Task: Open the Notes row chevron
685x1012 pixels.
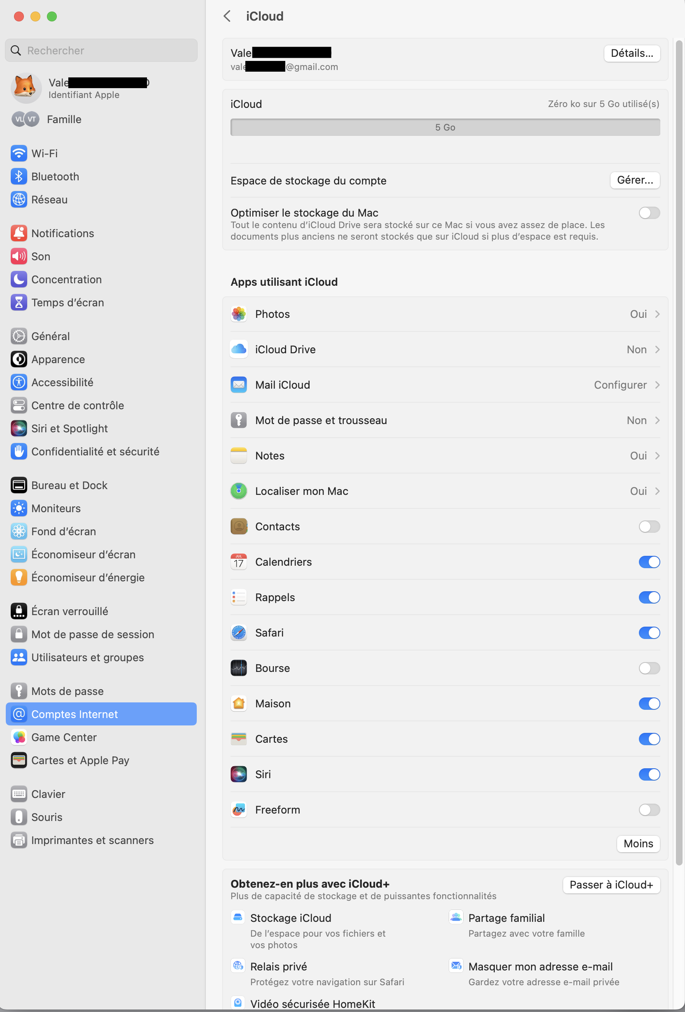Action: [x=657, y=456]
